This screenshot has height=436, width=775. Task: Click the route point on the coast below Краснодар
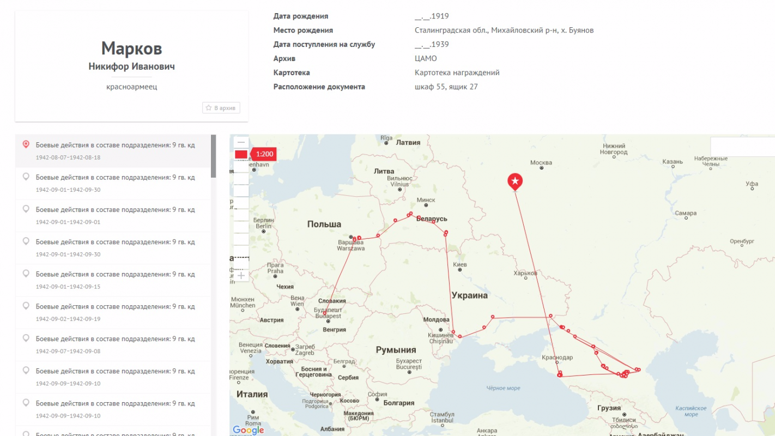point(560,374)
